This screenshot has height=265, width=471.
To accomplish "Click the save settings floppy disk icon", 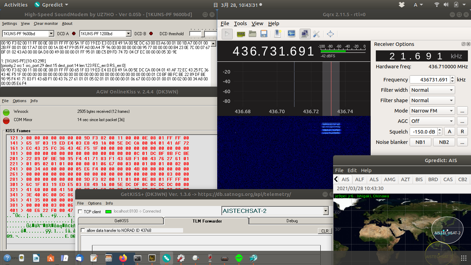I will [x=264, y=34].
